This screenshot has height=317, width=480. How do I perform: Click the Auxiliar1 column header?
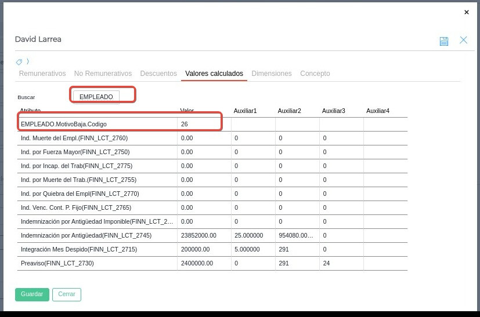pos(245,111)
